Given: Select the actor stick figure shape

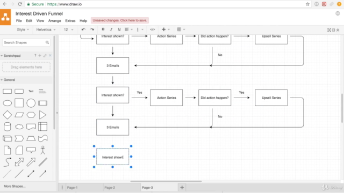Looking at the screenshot, I should pos(43,150).
